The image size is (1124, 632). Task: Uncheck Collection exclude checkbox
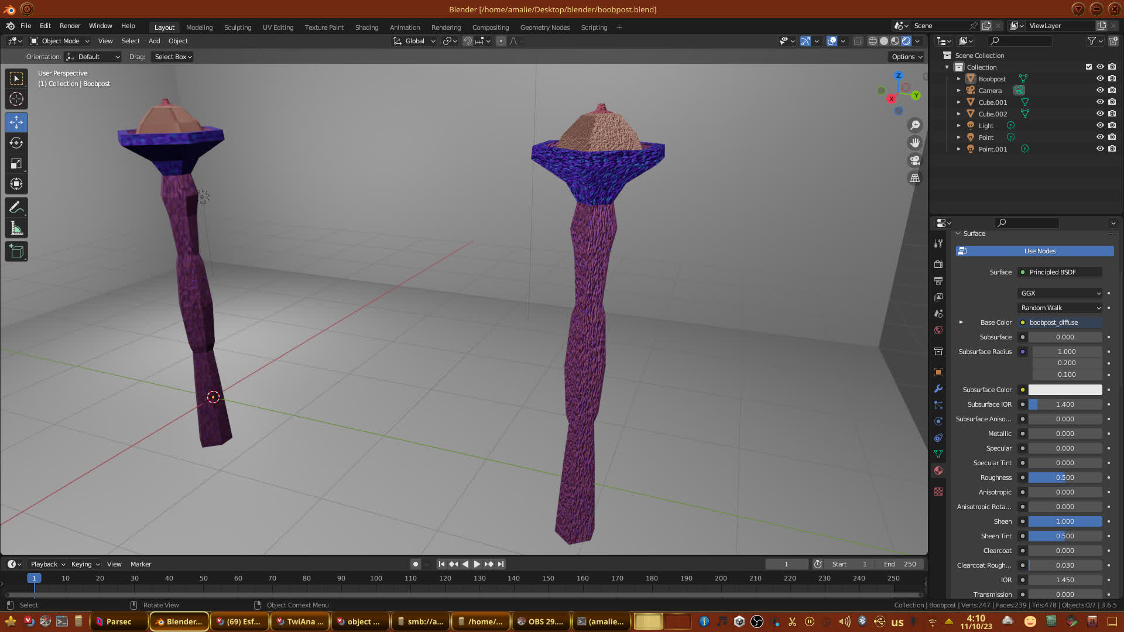[x=1089, y=67]
